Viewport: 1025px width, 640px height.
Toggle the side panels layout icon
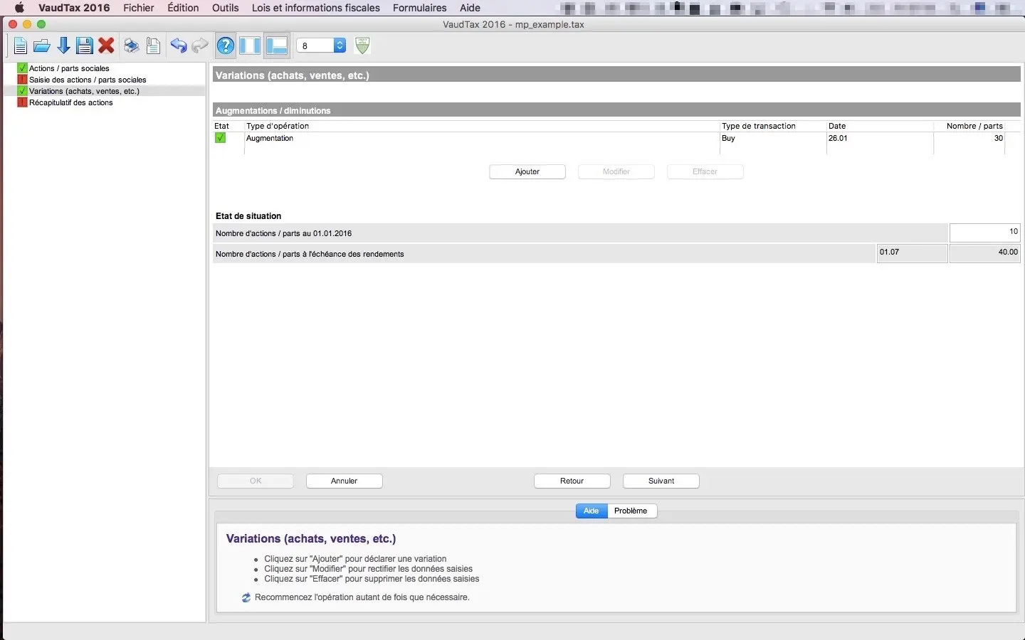tap(250, 46)
